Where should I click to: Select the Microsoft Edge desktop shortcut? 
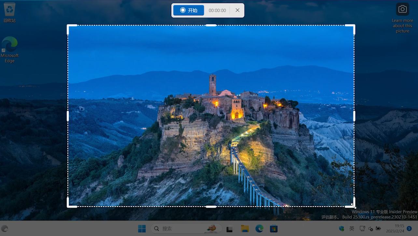9,50
